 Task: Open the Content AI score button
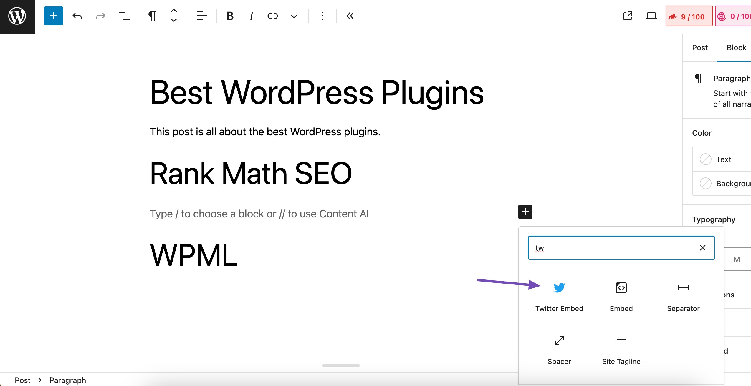coord(733,16)
